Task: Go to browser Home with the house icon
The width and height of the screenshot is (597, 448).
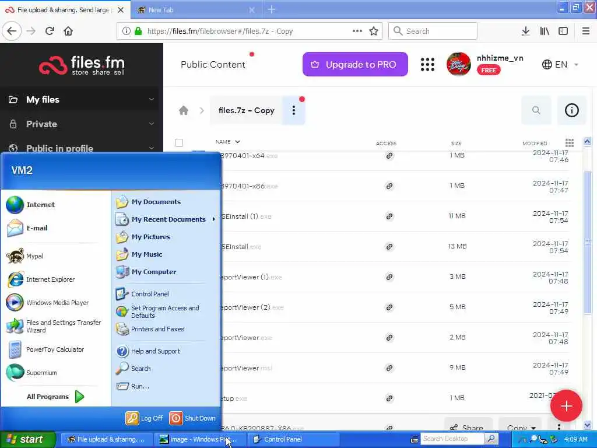Action: (68, 31)
